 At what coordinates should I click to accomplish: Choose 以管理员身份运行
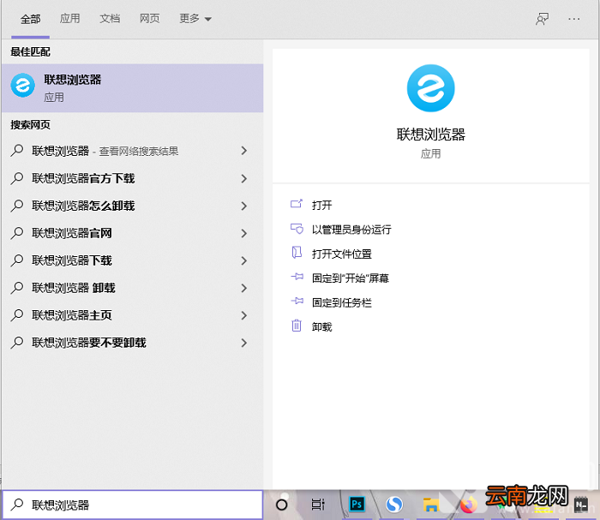[x=351, y=230]
